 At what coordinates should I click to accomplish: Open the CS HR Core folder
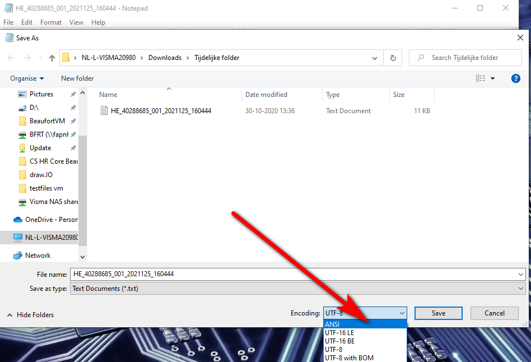[x=54, y=161]
